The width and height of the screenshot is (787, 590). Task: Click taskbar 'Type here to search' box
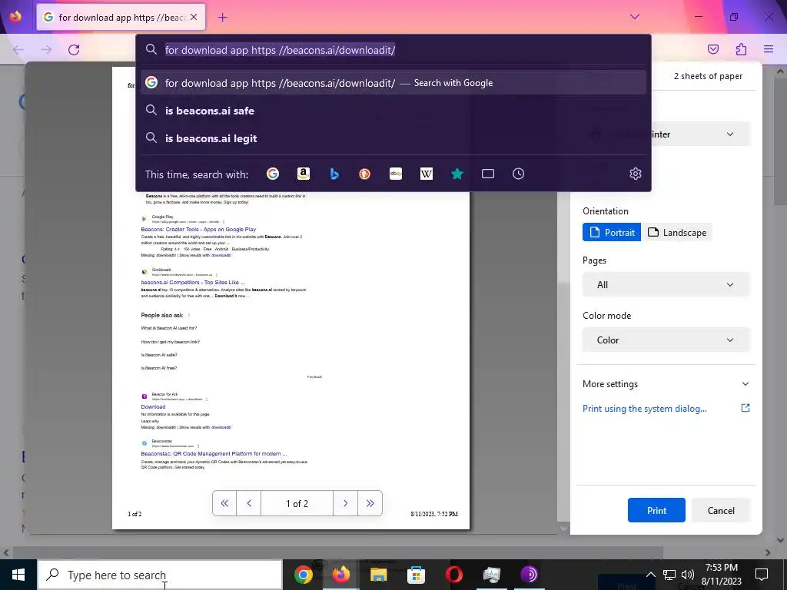(160, 575)
